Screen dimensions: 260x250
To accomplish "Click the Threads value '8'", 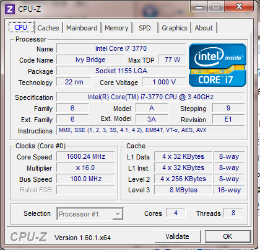I will click(233, 213).
